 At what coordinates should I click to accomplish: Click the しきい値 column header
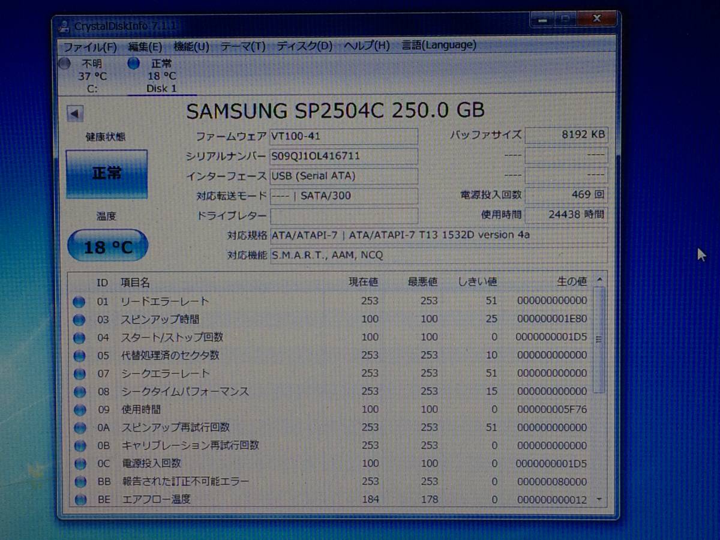tap(477, 281)
